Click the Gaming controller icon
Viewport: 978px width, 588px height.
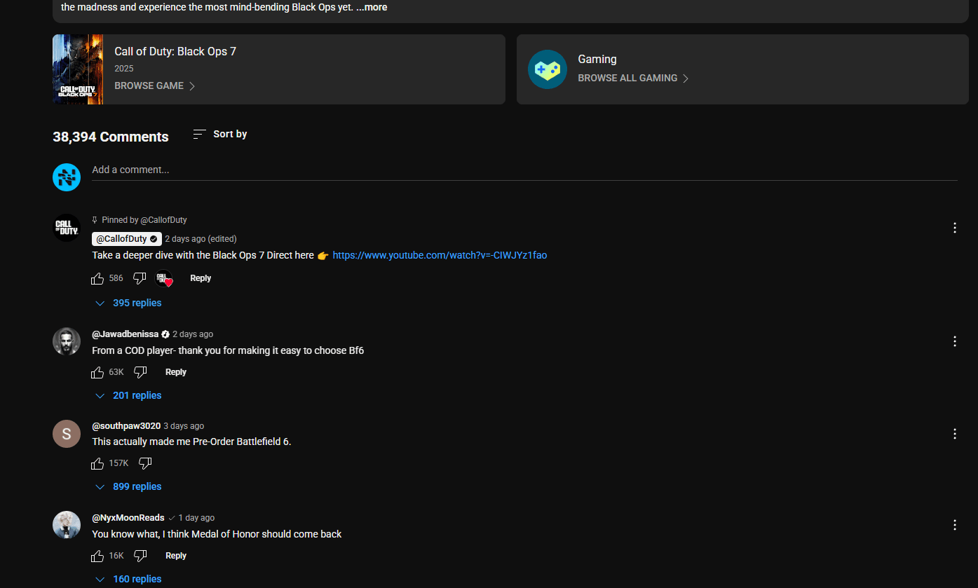548,69
